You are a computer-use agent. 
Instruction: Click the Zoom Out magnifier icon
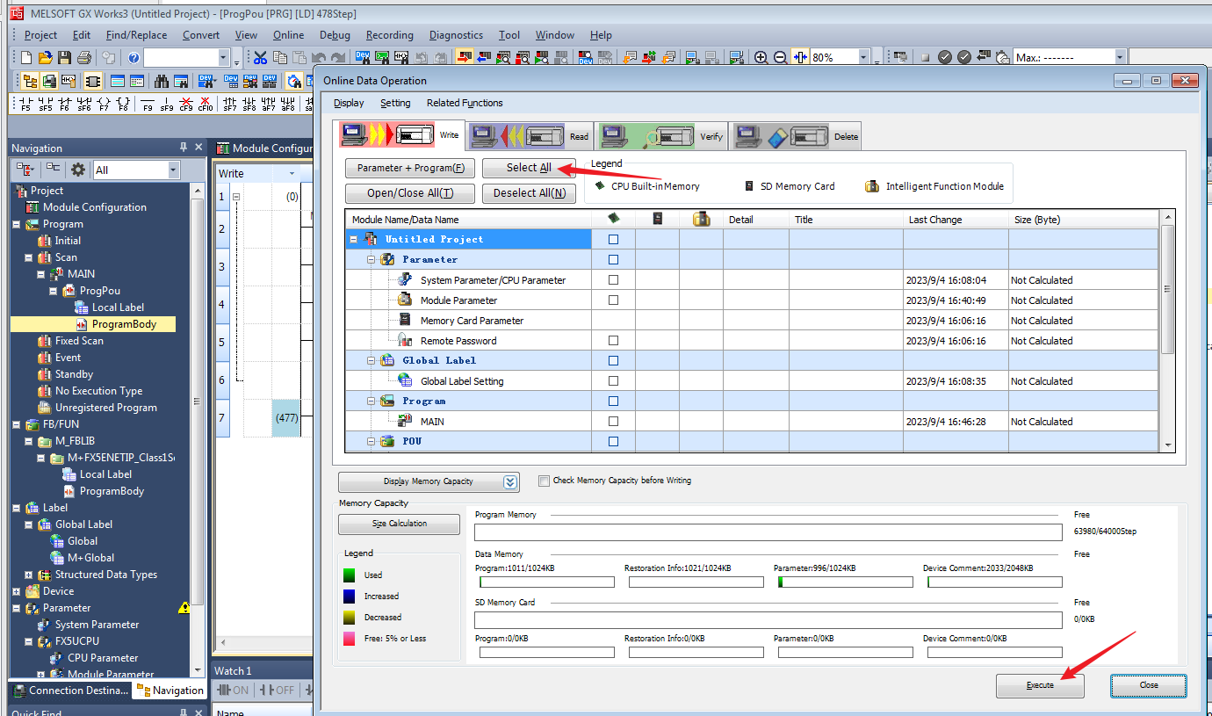point(780,58)
